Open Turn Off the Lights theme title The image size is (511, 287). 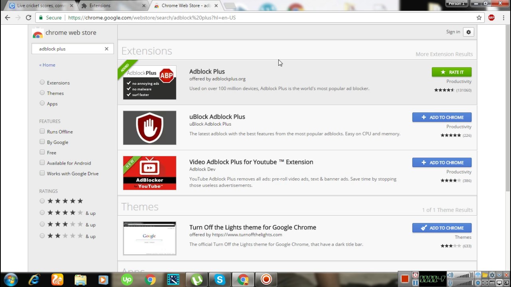pyautogui.click(x=253, y=227)
